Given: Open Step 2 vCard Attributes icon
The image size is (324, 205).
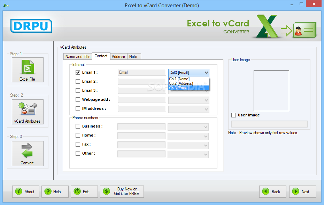Looking at the screenshot, I should tap(28, 109).
